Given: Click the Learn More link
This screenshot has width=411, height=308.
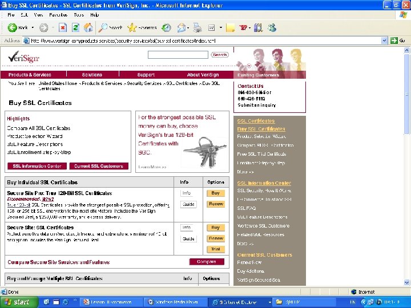Looking at the screenshot, I should (x=152, y=167).
